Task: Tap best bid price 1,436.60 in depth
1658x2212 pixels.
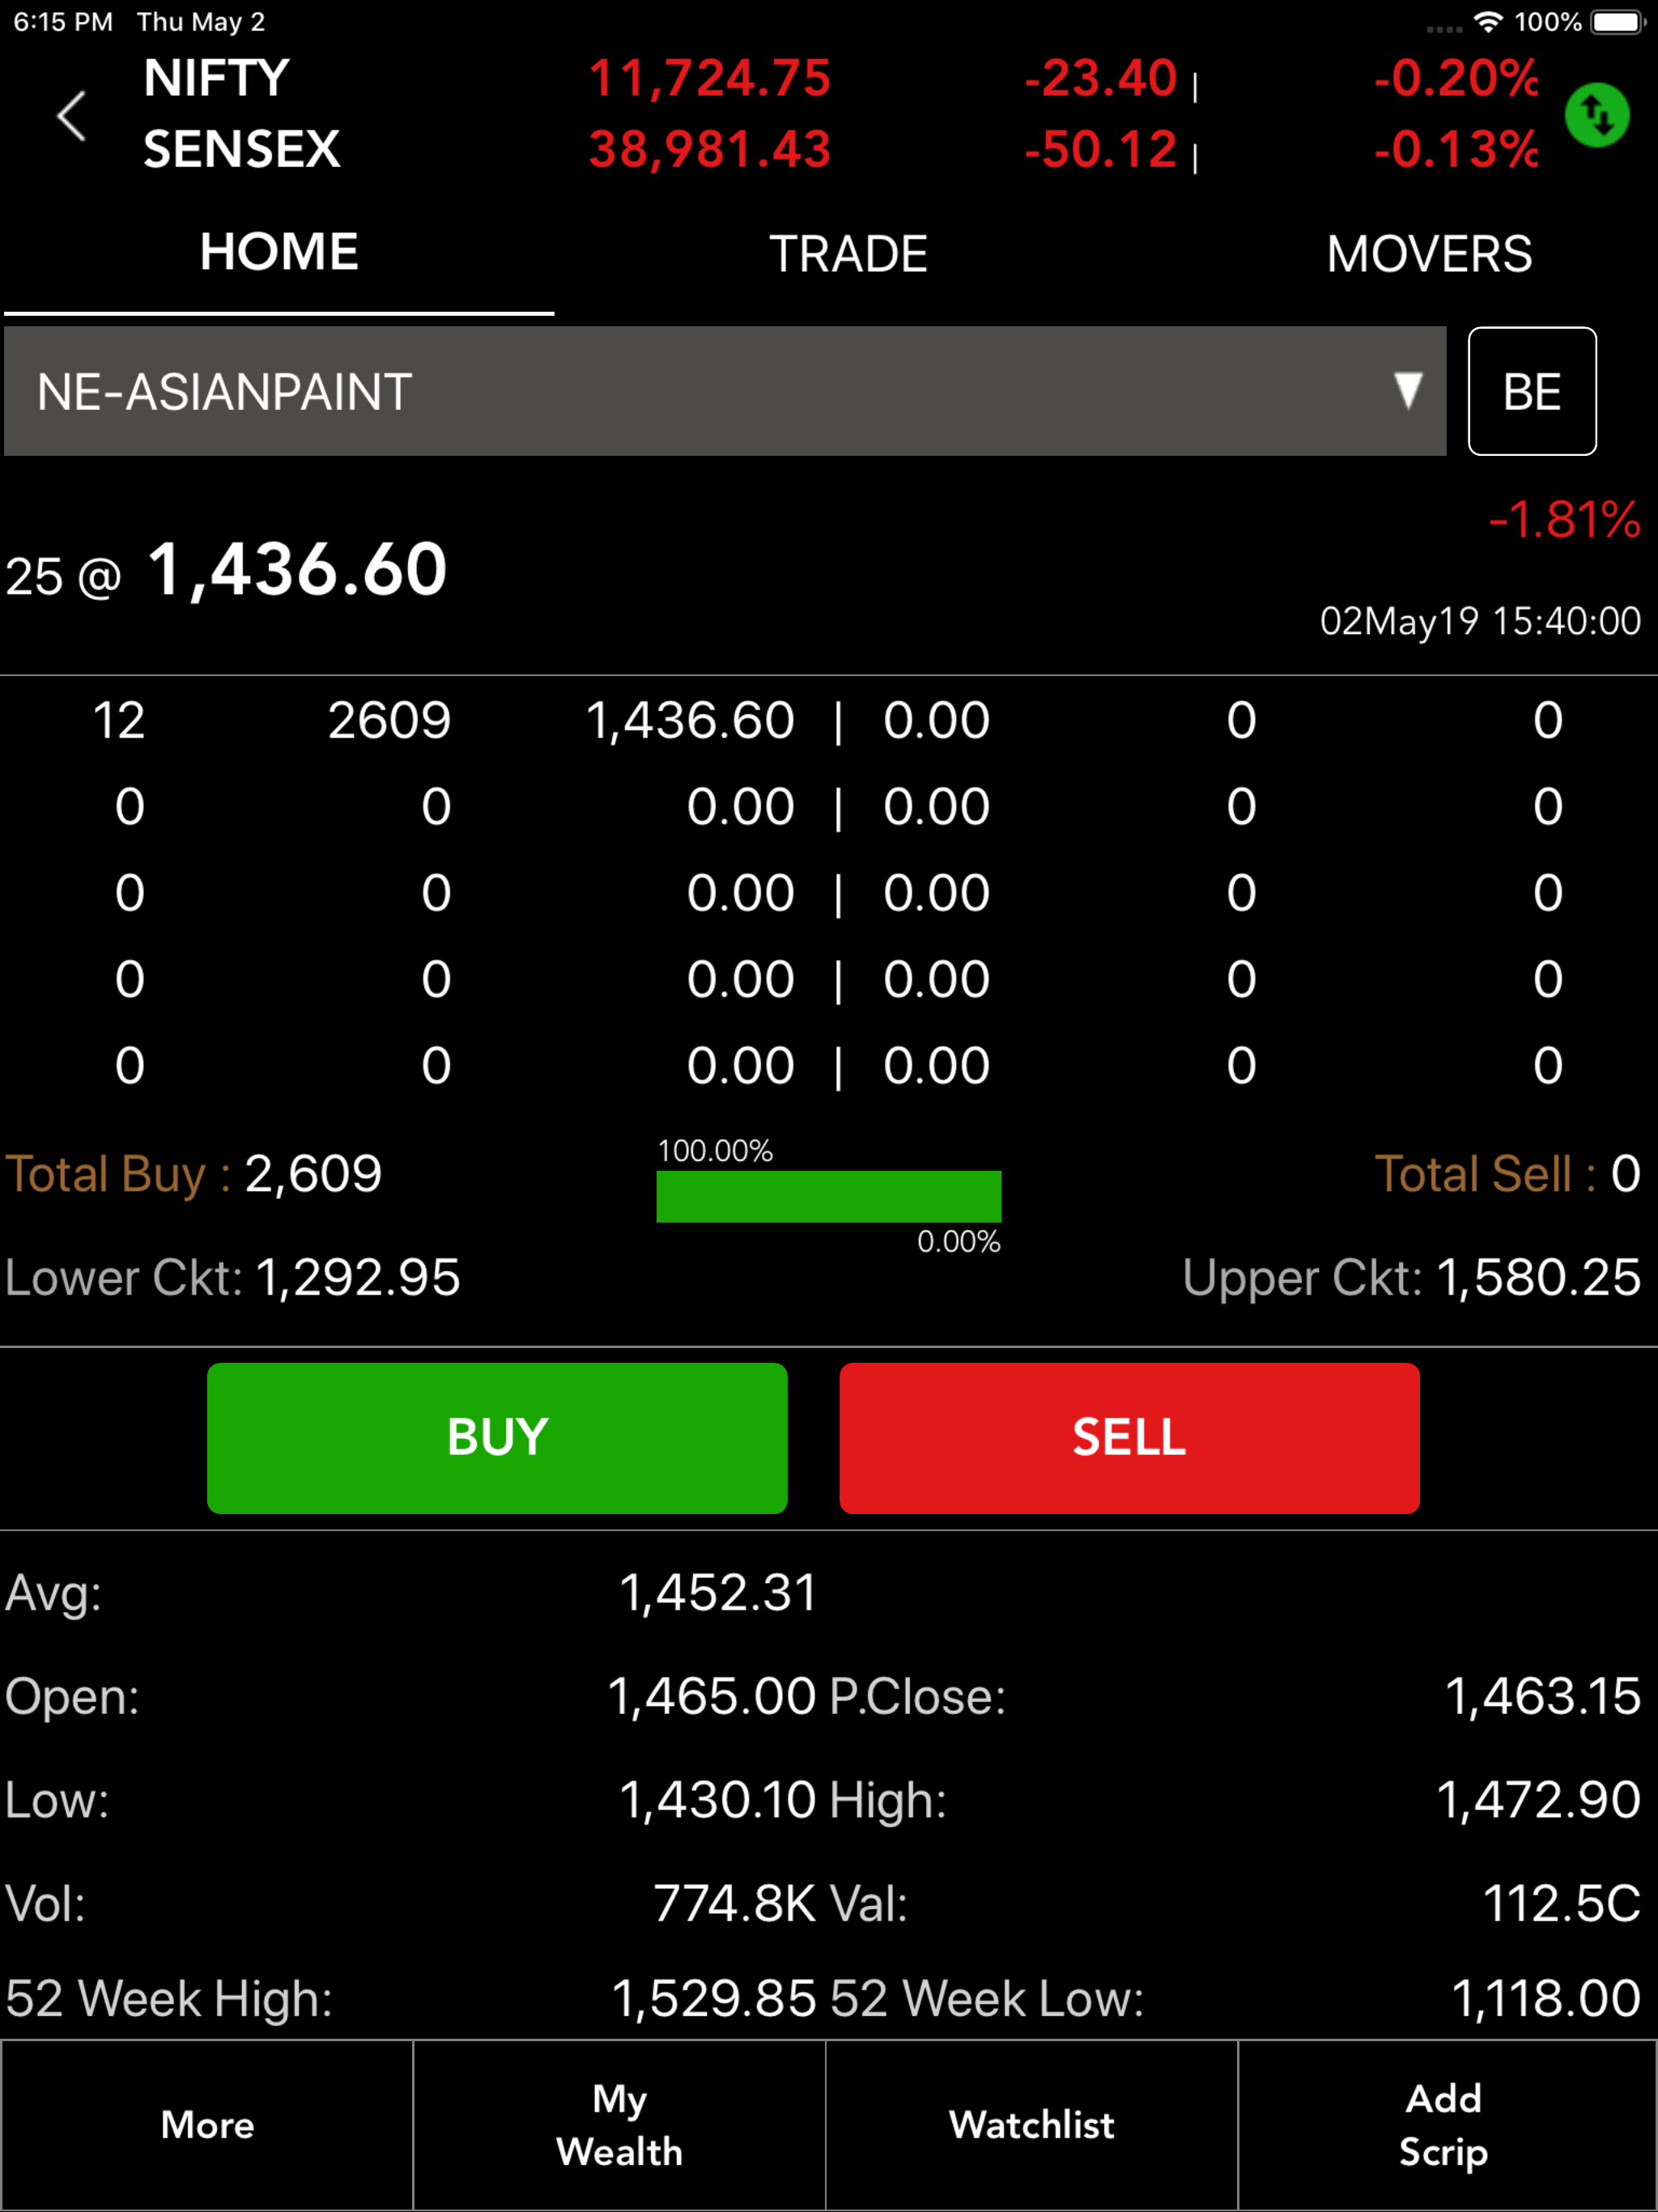Action: coord(690,721)
